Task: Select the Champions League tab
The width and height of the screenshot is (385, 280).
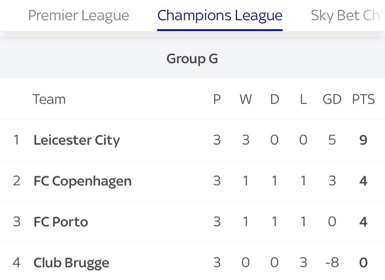Action: [x=220, y=15]
